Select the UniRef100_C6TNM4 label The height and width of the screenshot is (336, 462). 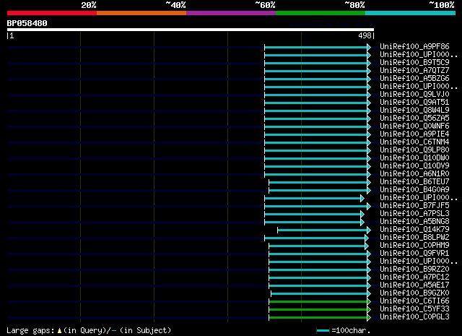[x=414, y=142]
